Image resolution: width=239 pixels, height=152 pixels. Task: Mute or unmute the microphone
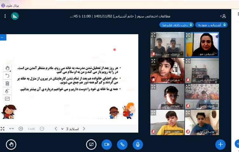138,144
